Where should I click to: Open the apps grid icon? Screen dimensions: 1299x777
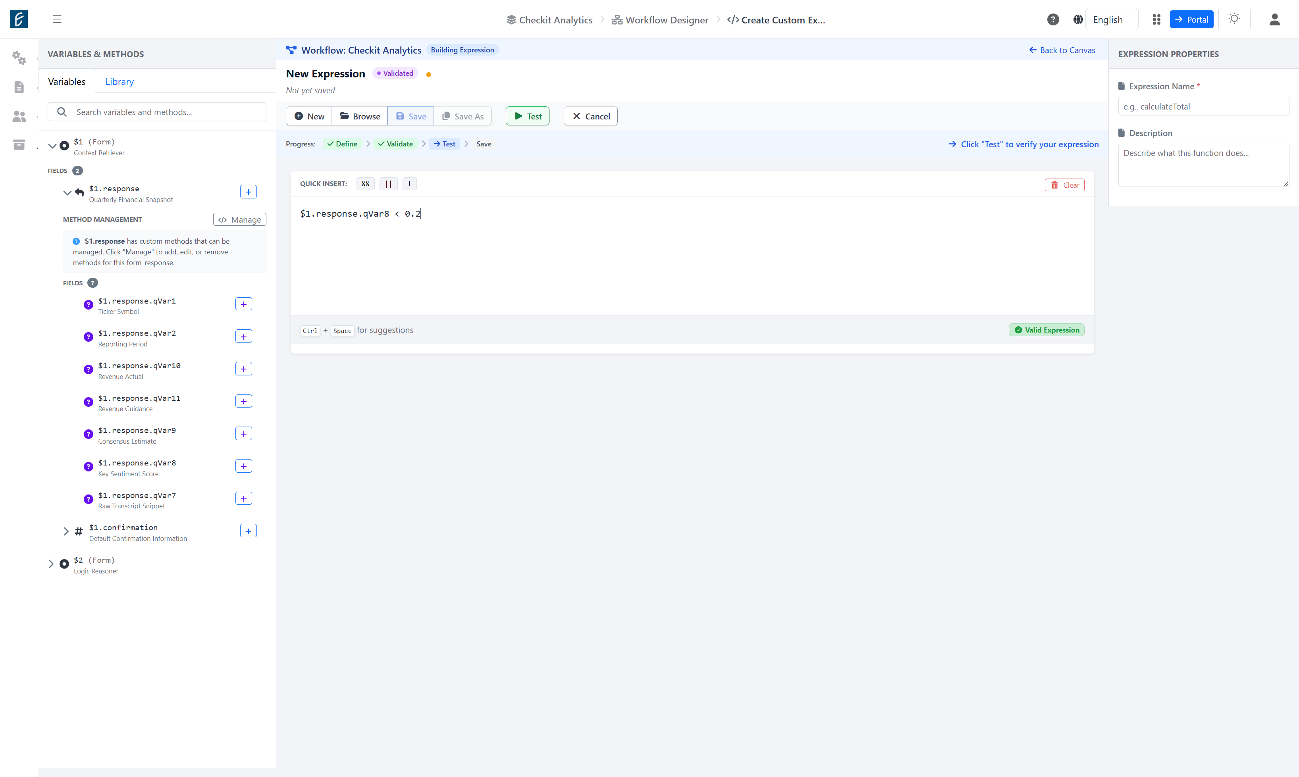click(x=1156, y=19)
